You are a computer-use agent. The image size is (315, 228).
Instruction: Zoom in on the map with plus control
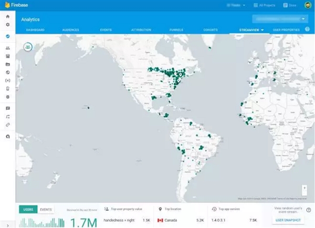(304, 187)
